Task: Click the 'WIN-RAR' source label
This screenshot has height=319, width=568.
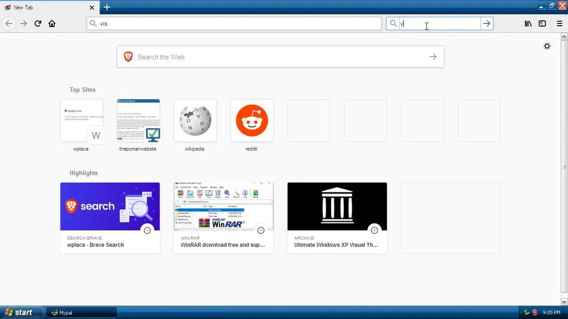Action: tap(190, 238)
